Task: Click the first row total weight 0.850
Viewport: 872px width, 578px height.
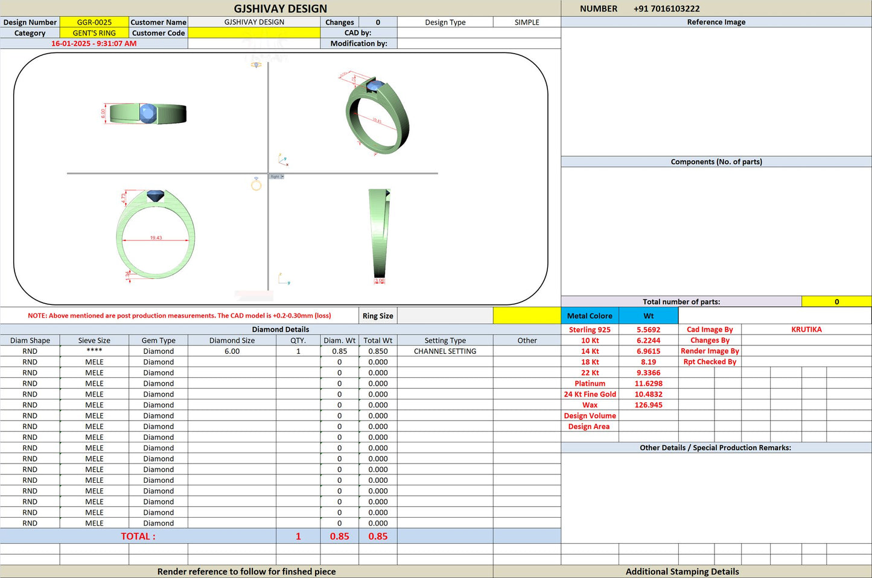Action: pos(378,351)
